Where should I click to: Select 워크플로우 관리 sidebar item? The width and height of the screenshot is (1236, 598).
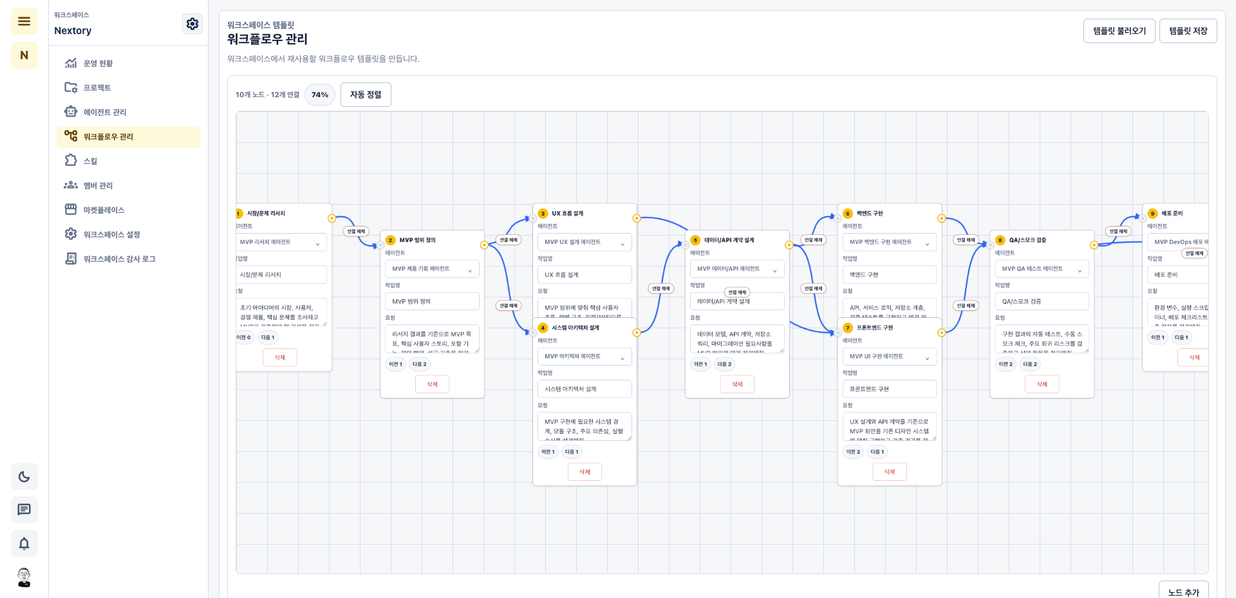[128, 136]
